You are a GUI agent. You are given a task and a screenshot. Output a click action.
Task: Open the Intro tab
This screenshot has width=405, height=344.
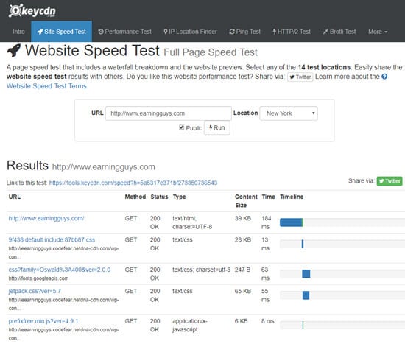pos(18,32)
